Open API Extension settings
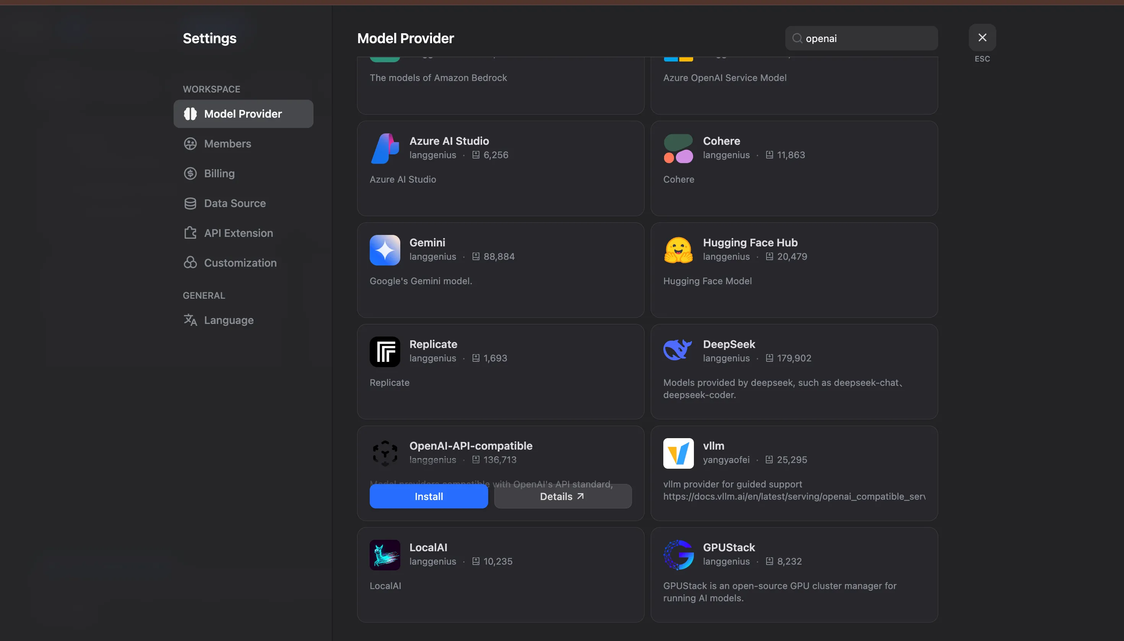Image resolution: width=1124 pixels, height=641 pixels. (x=238, y=233)
